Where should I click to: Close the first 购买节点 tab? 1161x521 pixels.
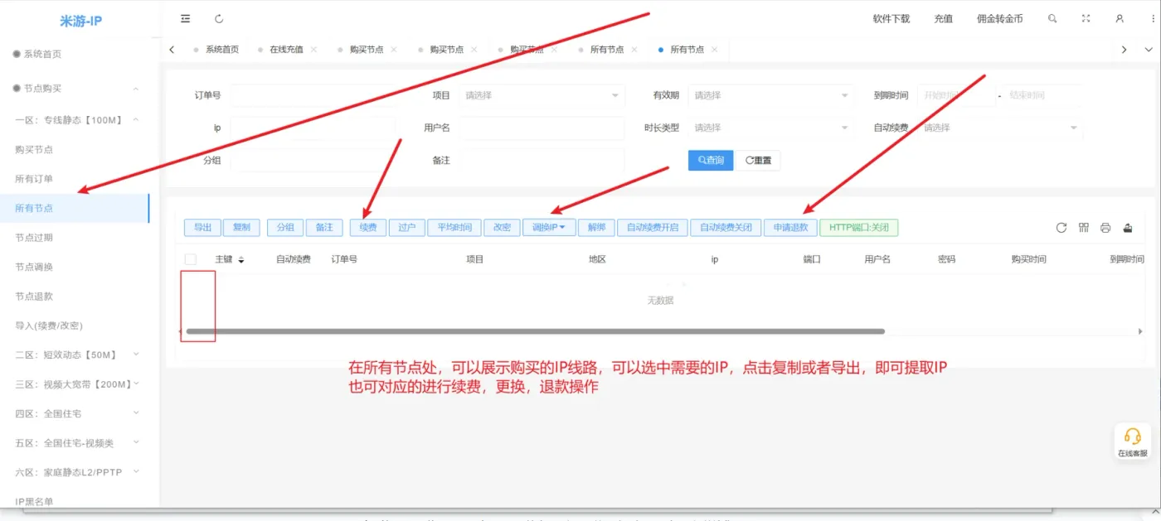pyautogui.click(x=394, y=50)
